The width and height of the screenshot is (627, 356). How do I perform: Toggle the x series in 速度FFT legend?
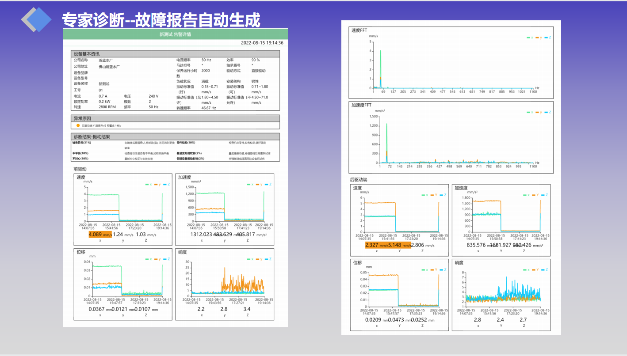(x=530, y=38)
